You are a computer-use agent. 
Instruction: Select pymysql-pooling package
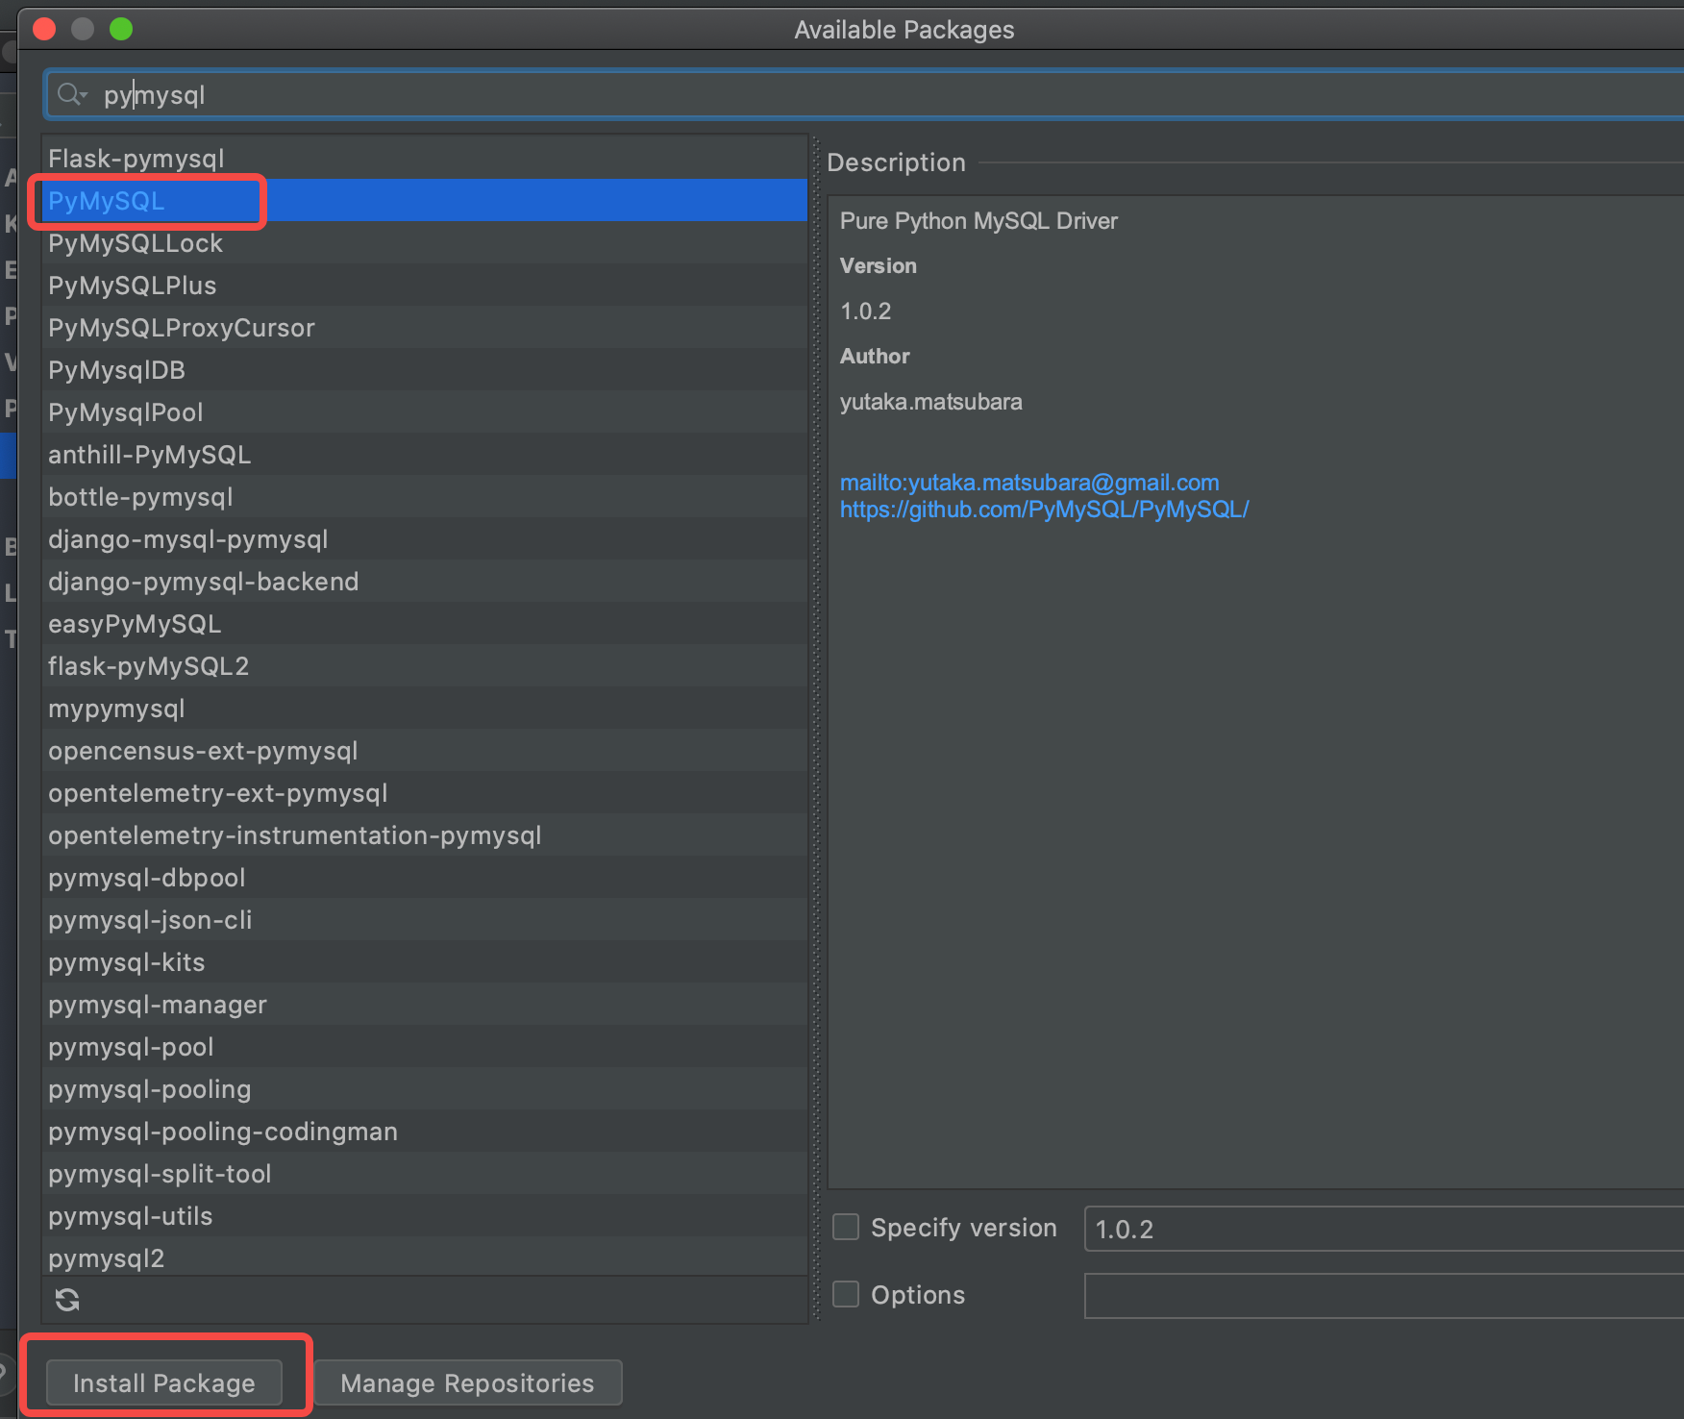coord(425,1088)
